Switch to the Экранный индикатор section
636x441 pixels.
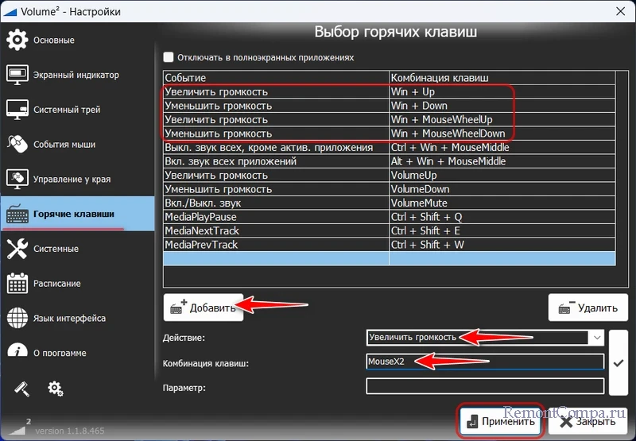(x=77, y=75)
